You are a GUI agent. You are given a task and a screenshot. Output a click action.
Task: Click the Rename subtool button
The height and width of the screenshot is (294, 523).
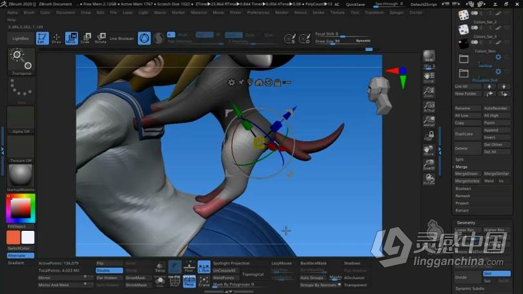pos(467,108)
